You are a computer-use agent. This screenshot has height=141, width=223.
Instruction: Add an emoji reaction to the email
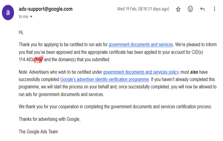tap(190, 9)
